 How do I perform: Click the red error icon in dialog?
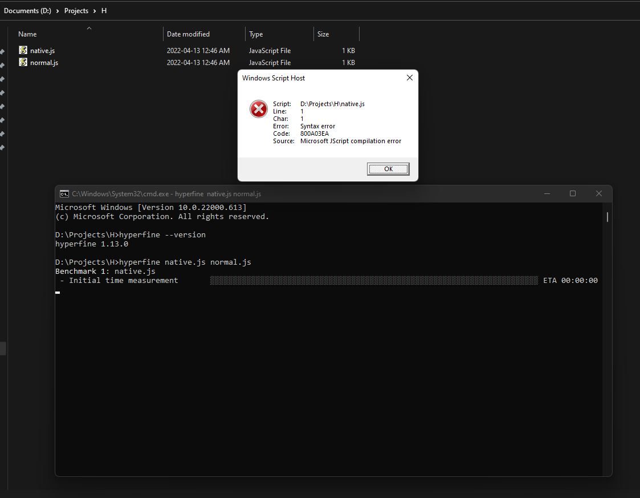pos(258,109)
